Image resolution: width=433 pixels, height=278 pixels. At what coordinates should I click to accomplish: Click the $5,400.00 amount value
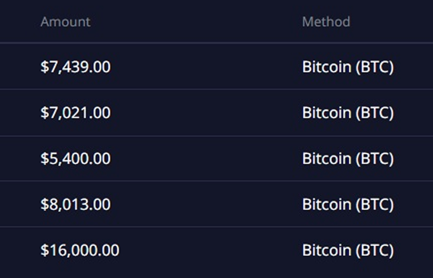(76, 159)
